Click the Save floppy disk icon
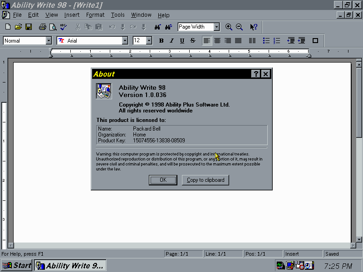Screen dimensions: 363x272 click(28, 27)
